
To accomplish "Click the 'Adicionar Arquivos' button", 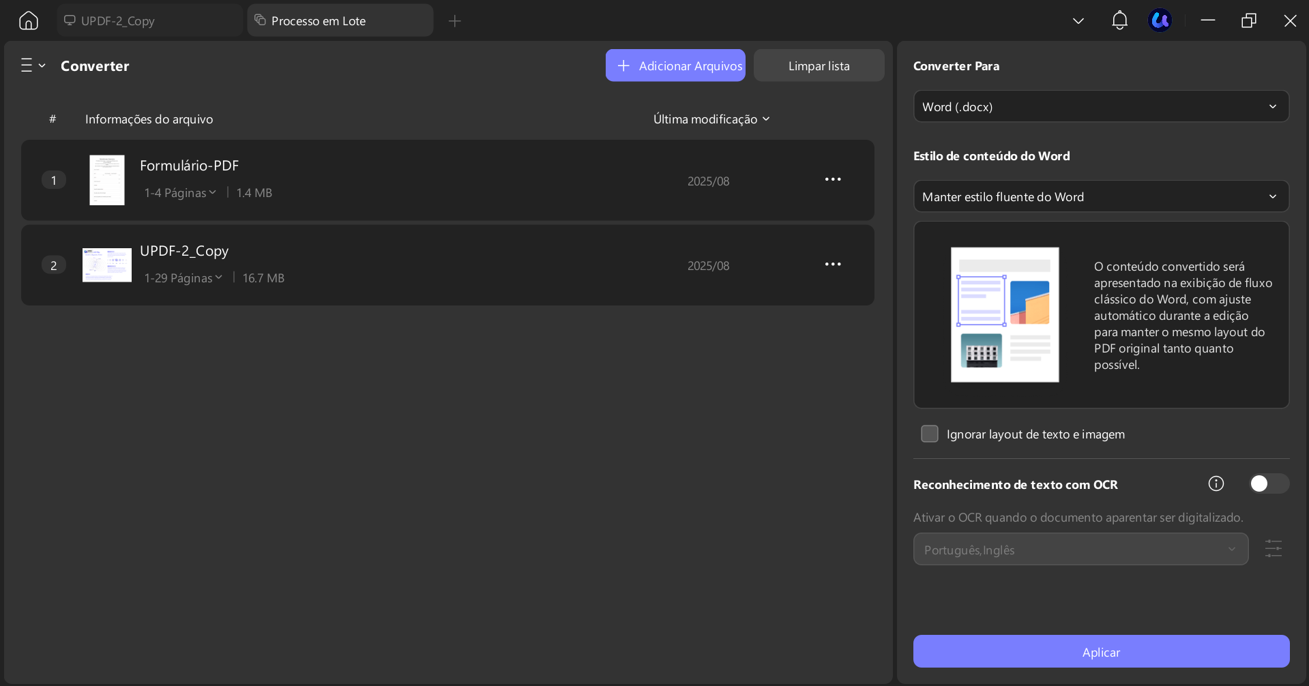I will 675,65.
